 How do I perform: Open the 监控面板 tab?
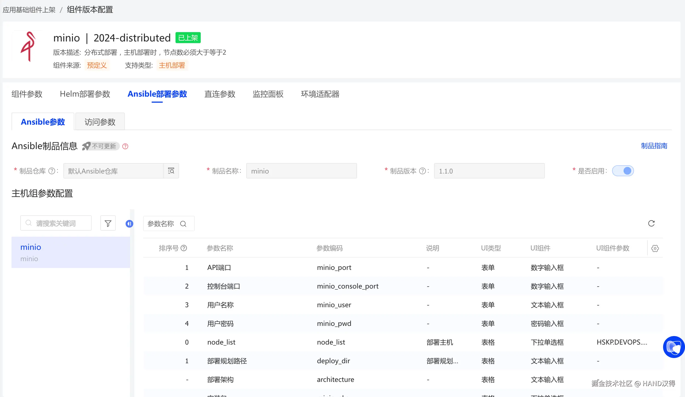pos(268,94)
